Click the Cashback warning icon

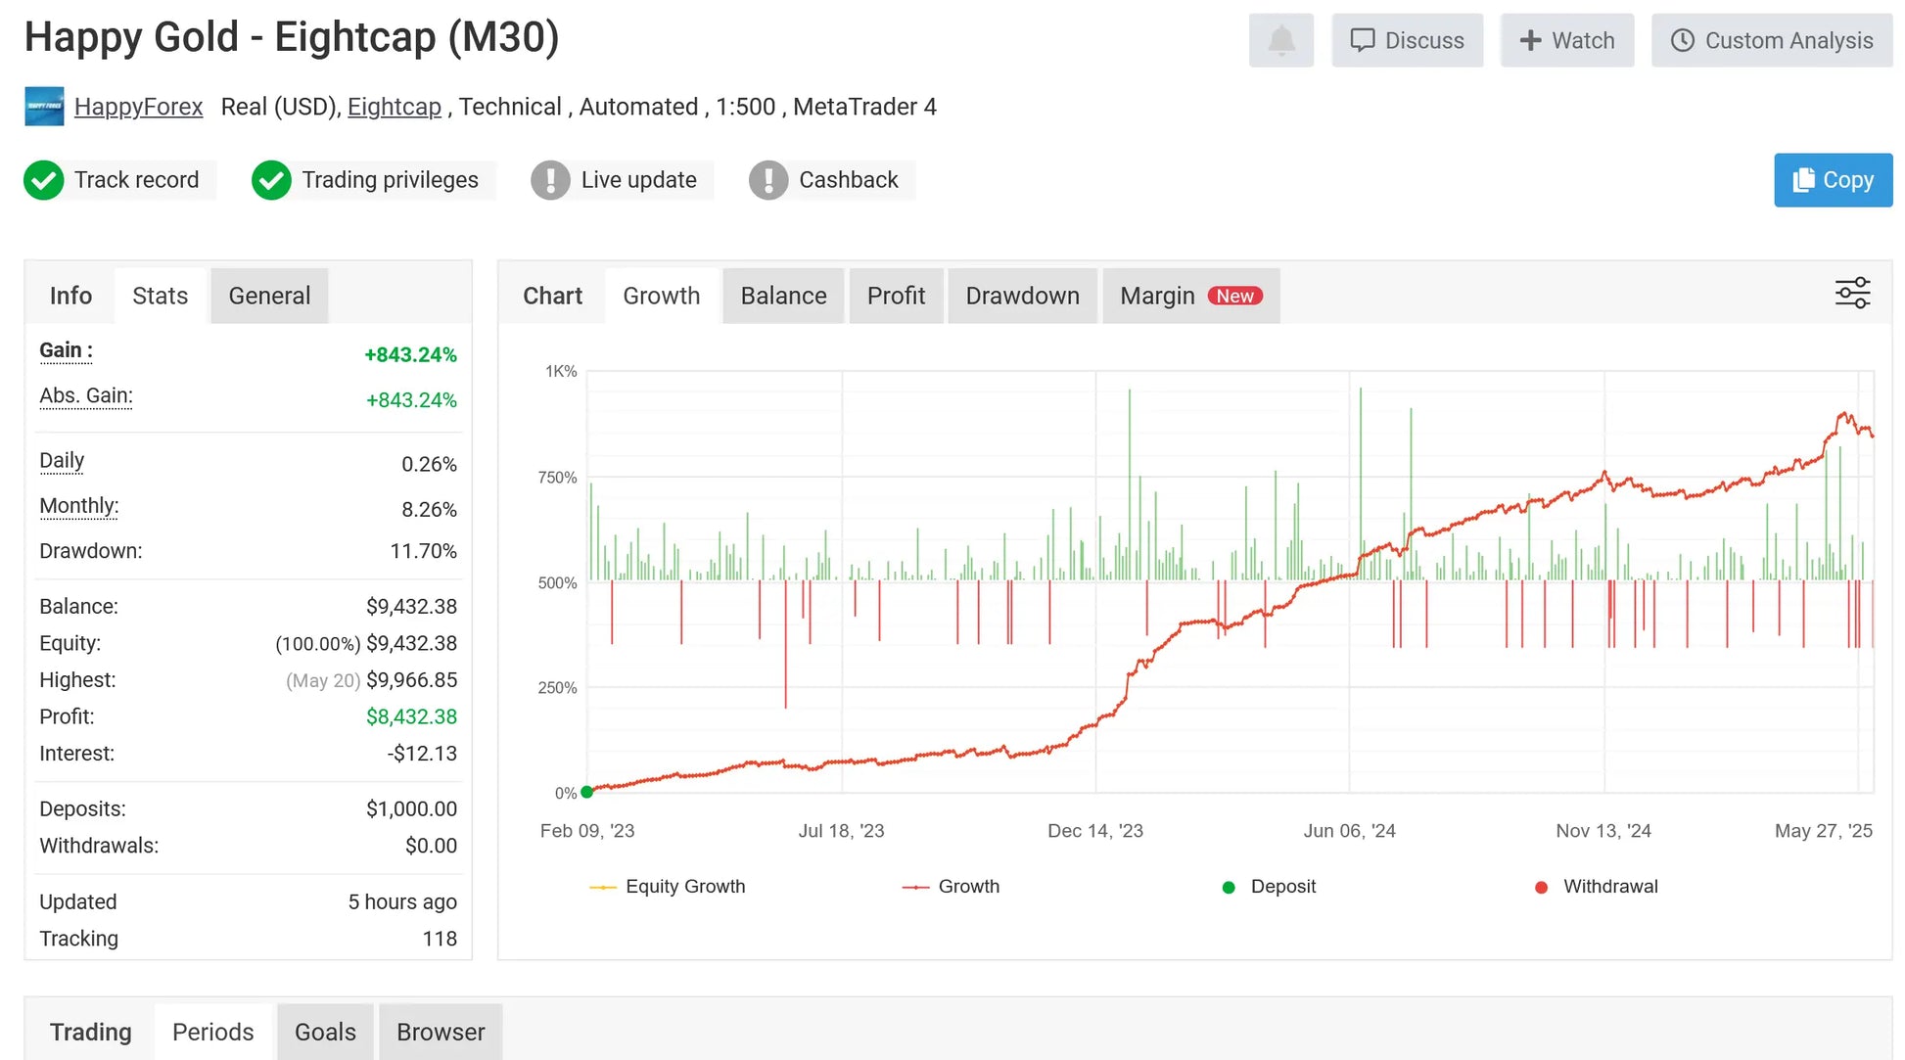[x=768, y=180]
